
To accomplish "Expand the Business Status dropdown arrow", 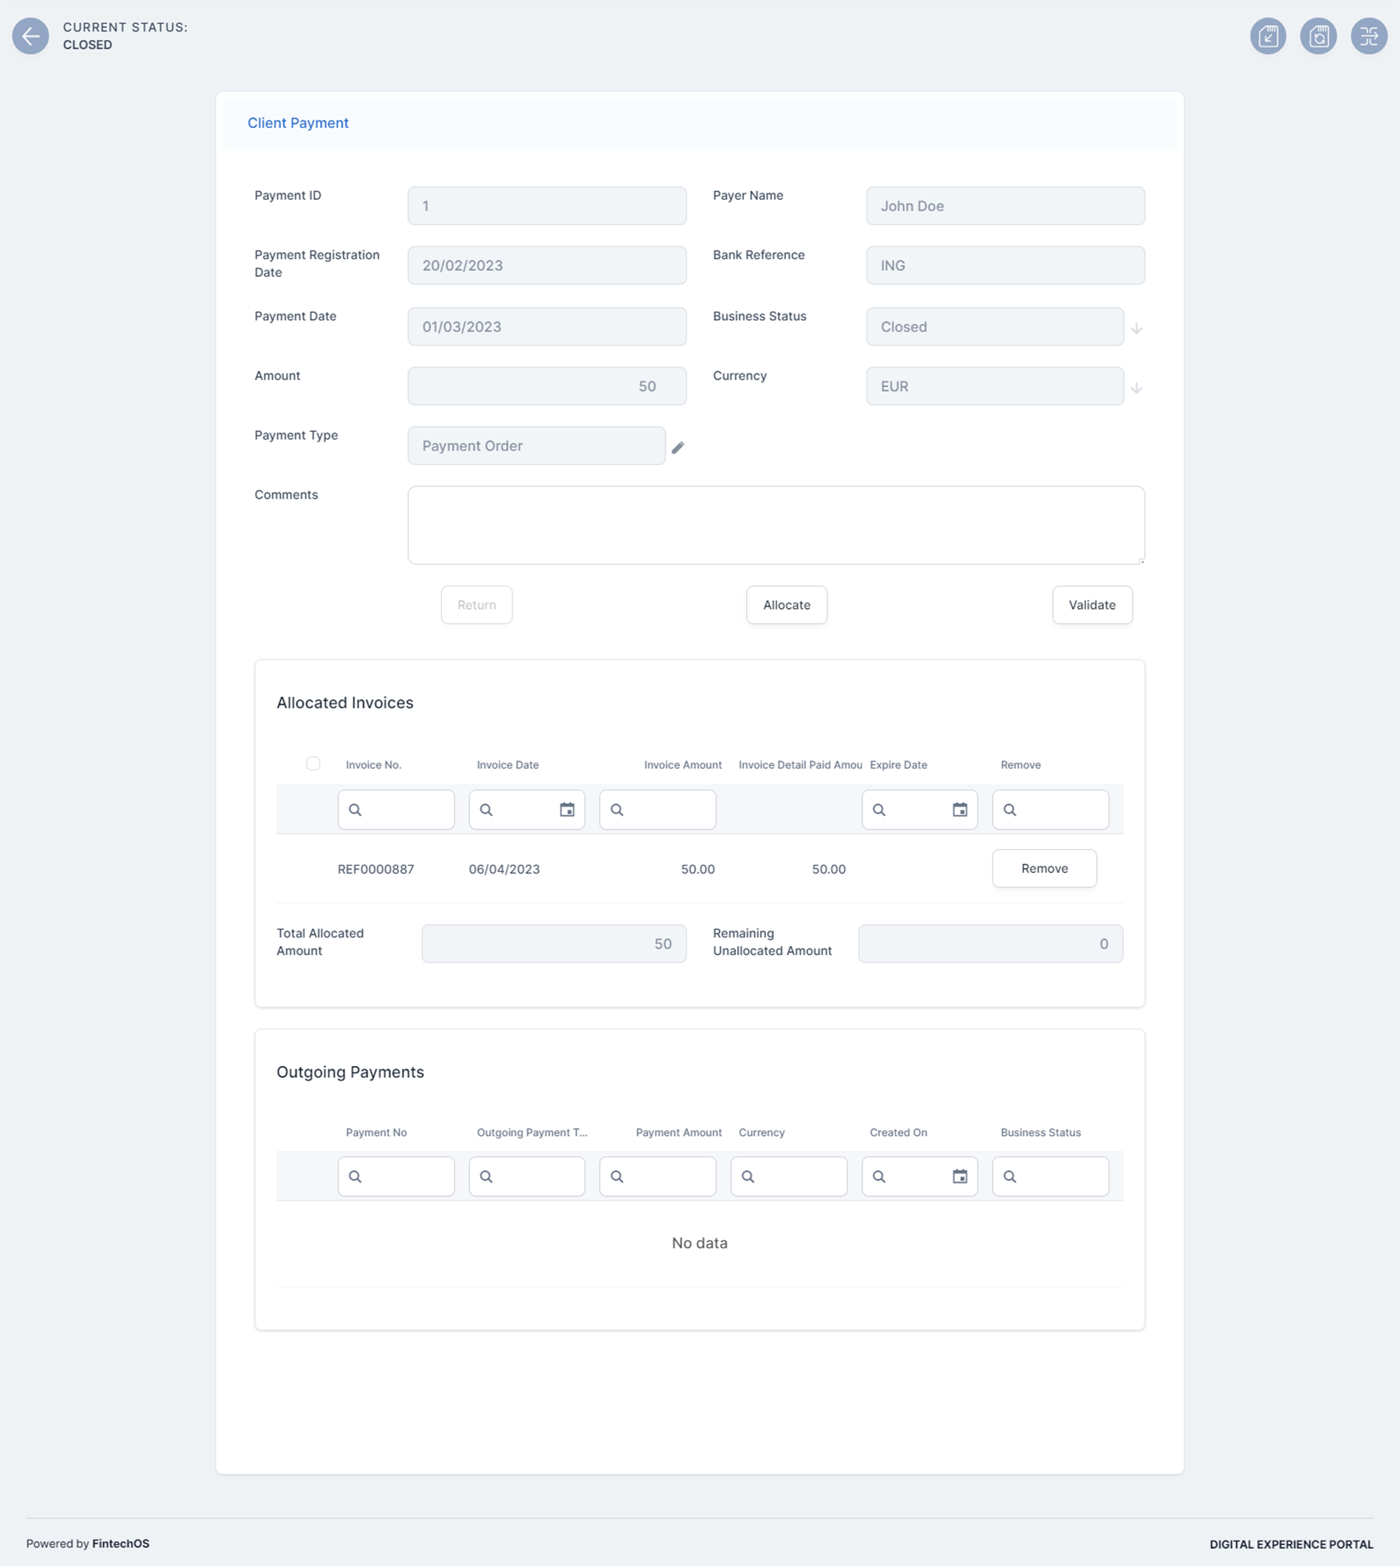I will [x=1136, y=328].
